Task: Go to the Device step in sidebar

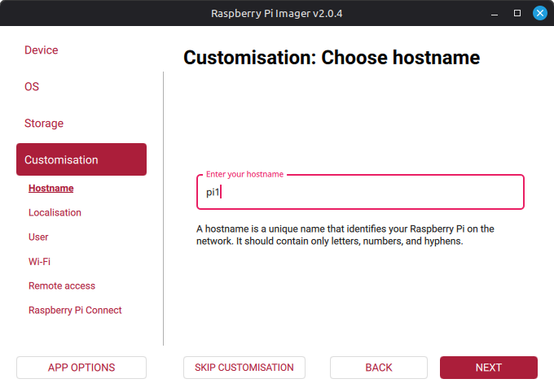Action: [42, 50]
